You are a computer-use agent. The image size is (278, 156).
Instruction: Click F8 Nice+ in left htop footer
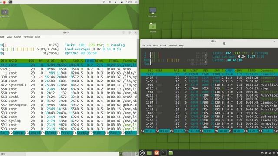113,133
